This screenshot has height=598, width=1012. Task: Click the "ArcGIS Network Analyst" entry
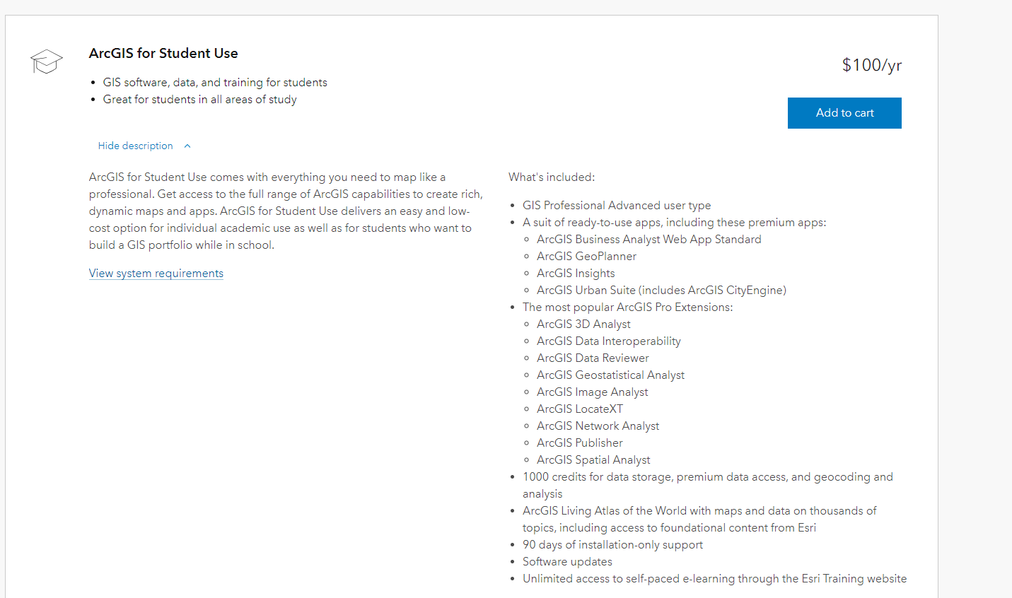[598, 426]
